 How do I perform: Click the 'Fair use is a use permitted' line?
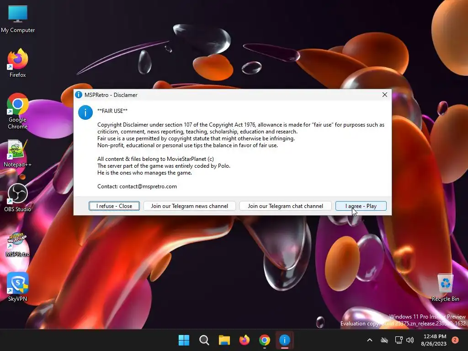click(x=196, y=138)
